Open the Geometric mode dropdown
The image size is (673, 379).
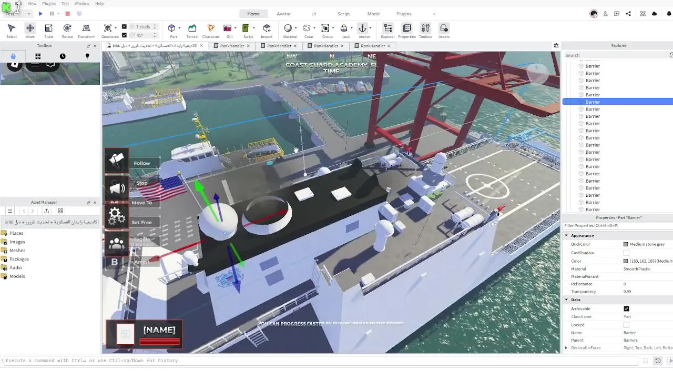tap(116, 28)
